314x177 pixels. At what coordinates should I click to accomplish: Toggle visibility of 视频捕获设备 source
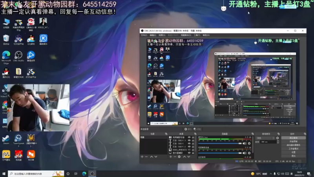pyautogui.click(x=189, y=137)
